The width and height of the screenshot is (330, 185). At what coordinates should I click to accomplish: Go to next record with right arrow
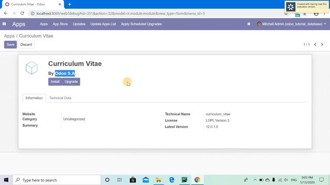click(x=322, y=45)
